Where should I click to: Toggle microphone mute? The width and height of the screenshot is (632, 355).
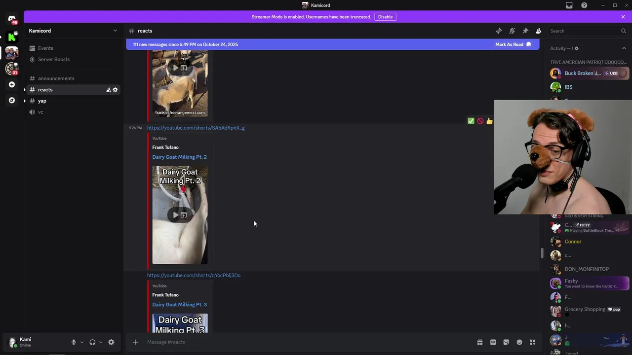pyautogui.click(x=74, y=342)
